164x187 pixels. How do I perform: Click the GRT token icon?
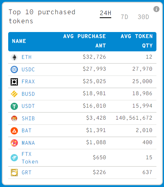14,172
